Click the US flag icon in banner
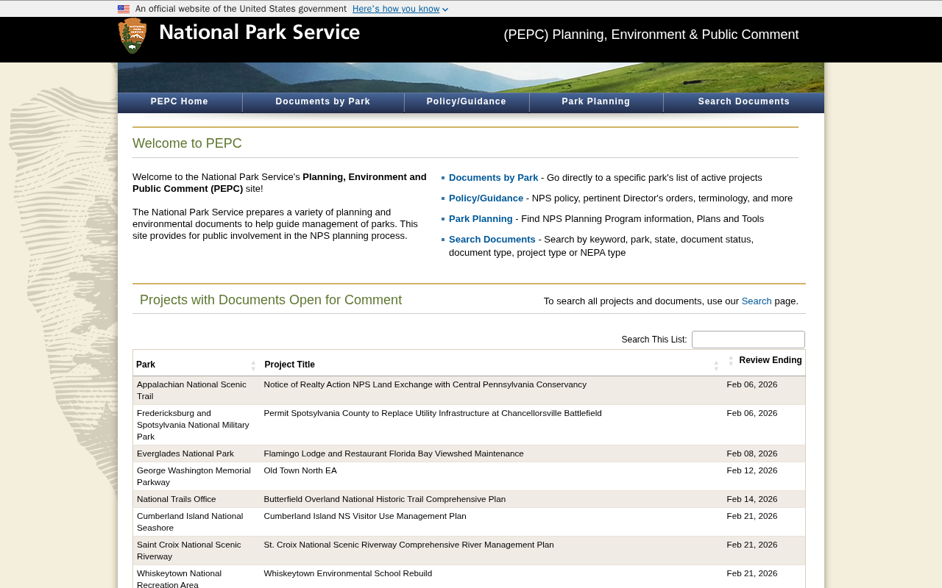The height and width of the screenshot is (588, 942). [x=124, y=10]
